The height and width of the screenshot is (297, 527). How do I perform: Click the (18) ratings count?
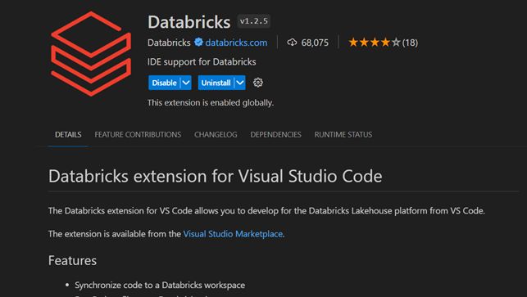tap(410, 43)
